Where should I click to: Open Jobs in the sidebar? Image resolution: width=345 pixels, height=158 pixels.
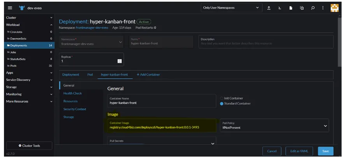(29, 52)
